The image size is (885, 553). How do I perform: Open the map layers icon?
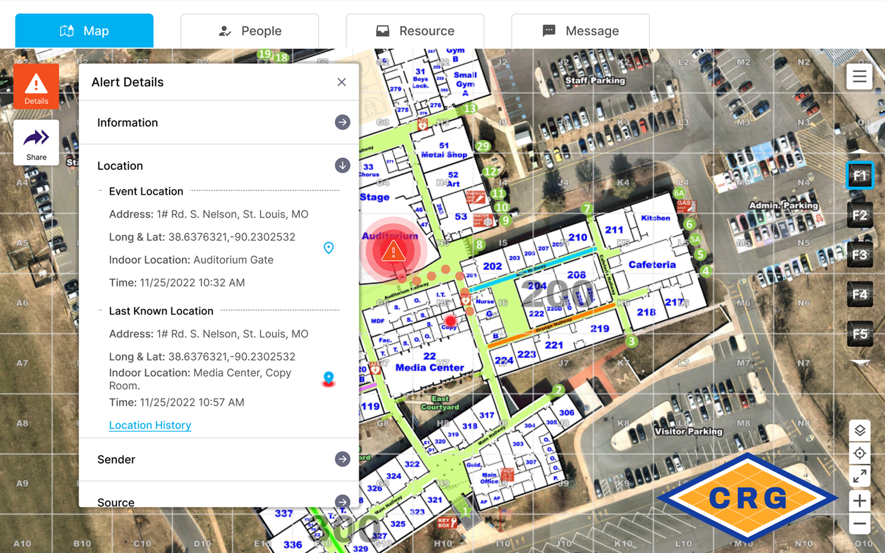(859, 431)
